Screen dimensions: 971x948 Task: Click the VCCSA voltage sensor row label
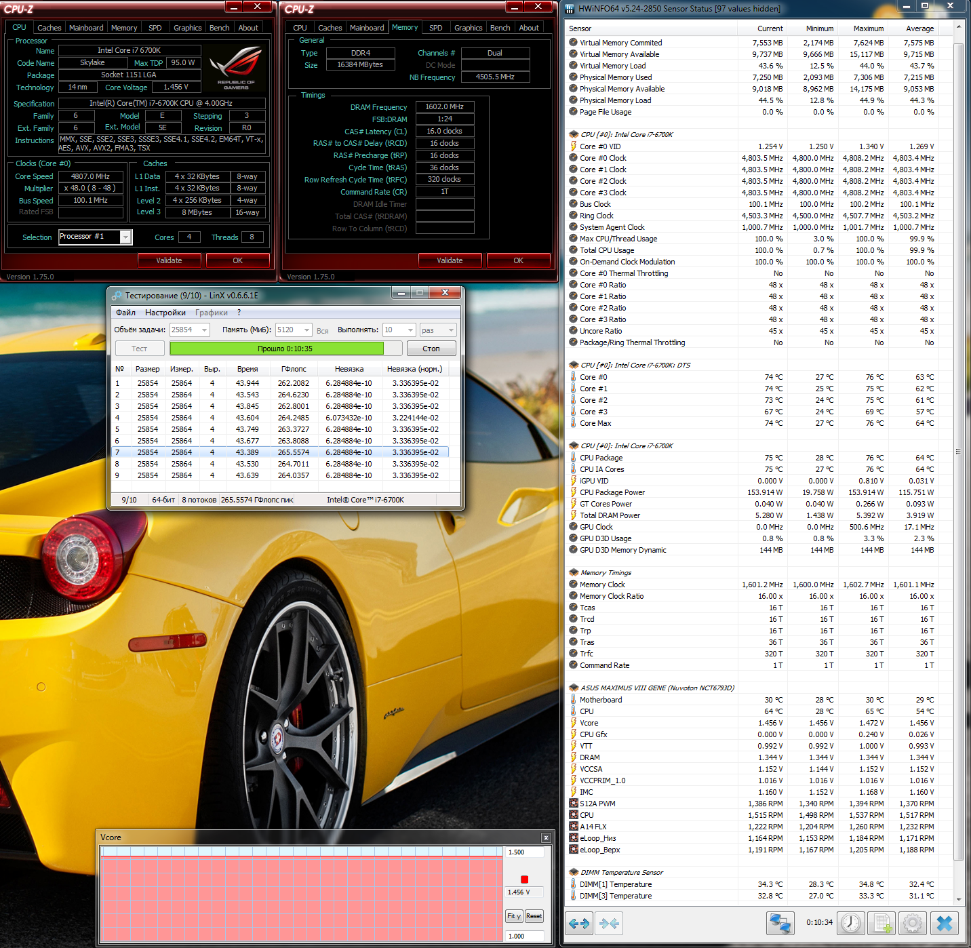(x=591, y=769)
